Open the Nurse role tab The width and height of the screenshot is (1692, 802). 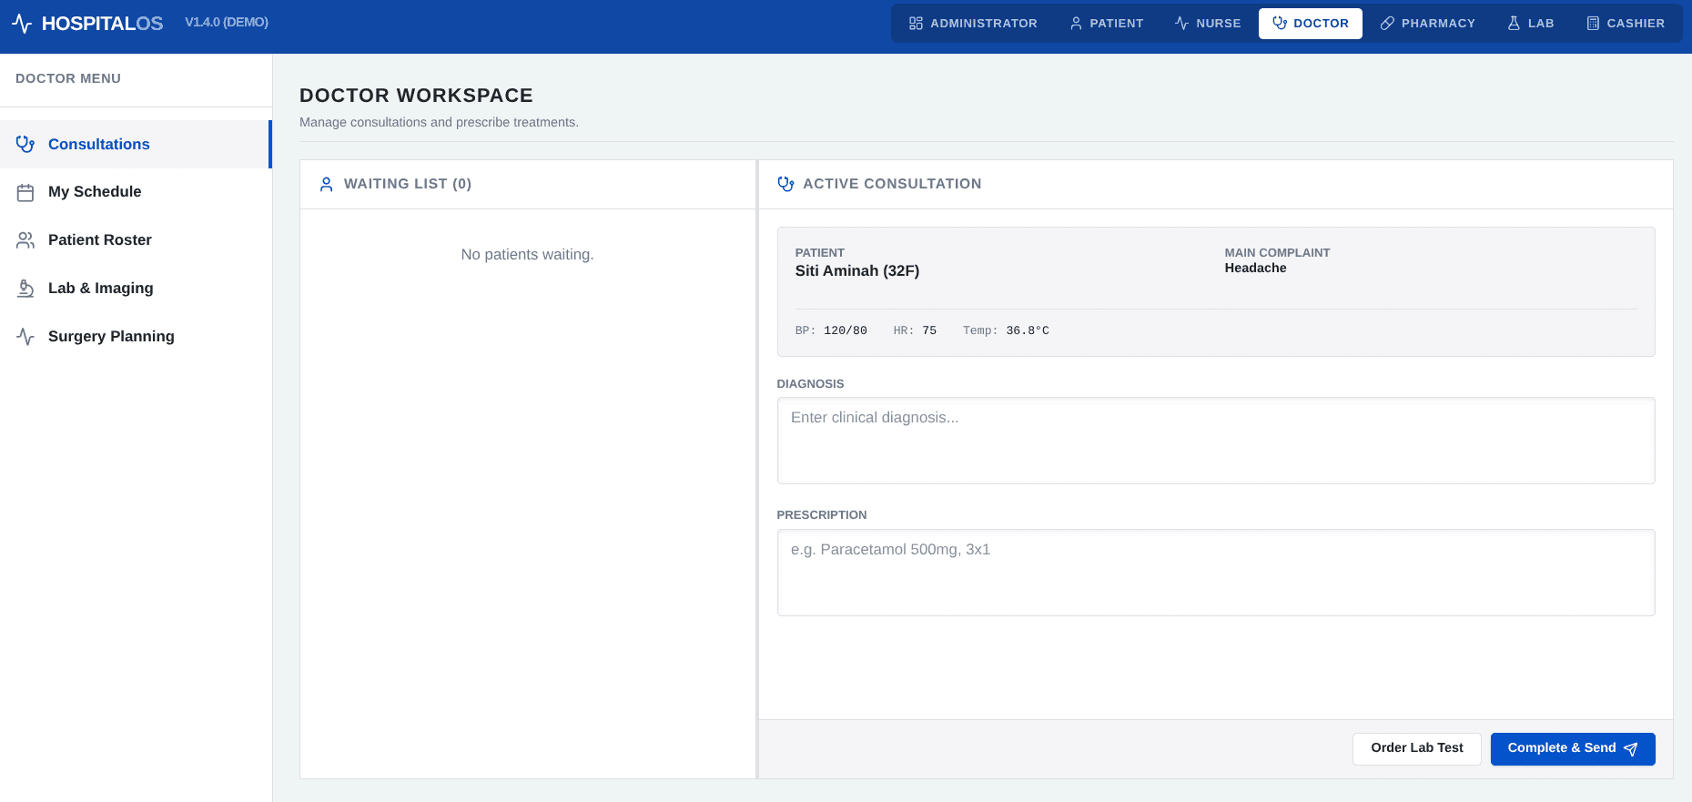coord(1208,24)
